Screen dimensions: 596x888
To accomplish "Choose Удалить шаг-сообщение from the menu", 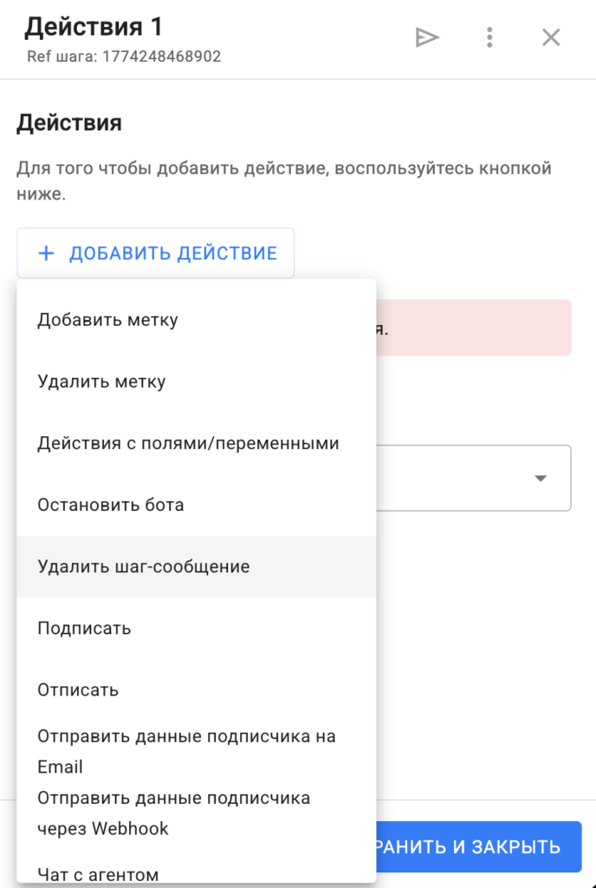I will 144,566.
